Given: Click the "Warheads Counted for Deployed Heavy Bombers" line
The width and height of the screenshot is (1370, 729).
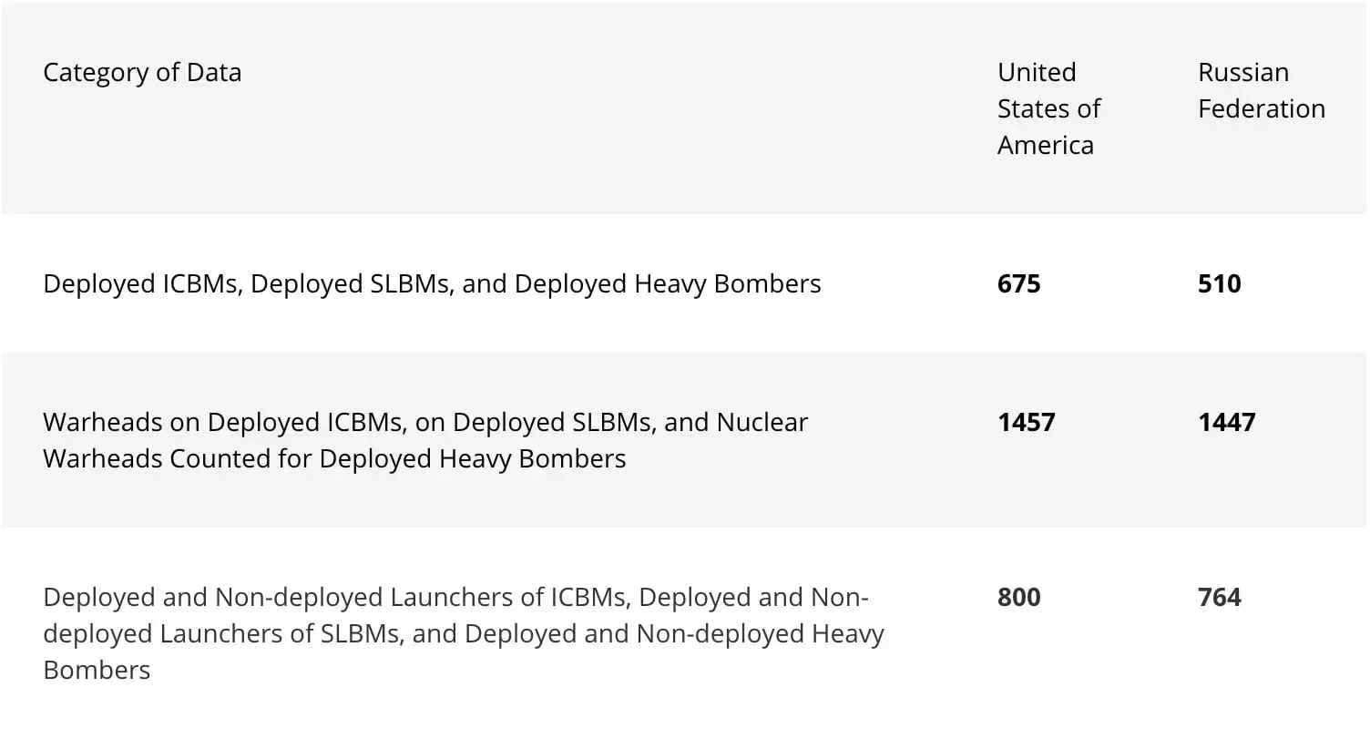Looking at the screenshot, I should click(x=334, y=458).
